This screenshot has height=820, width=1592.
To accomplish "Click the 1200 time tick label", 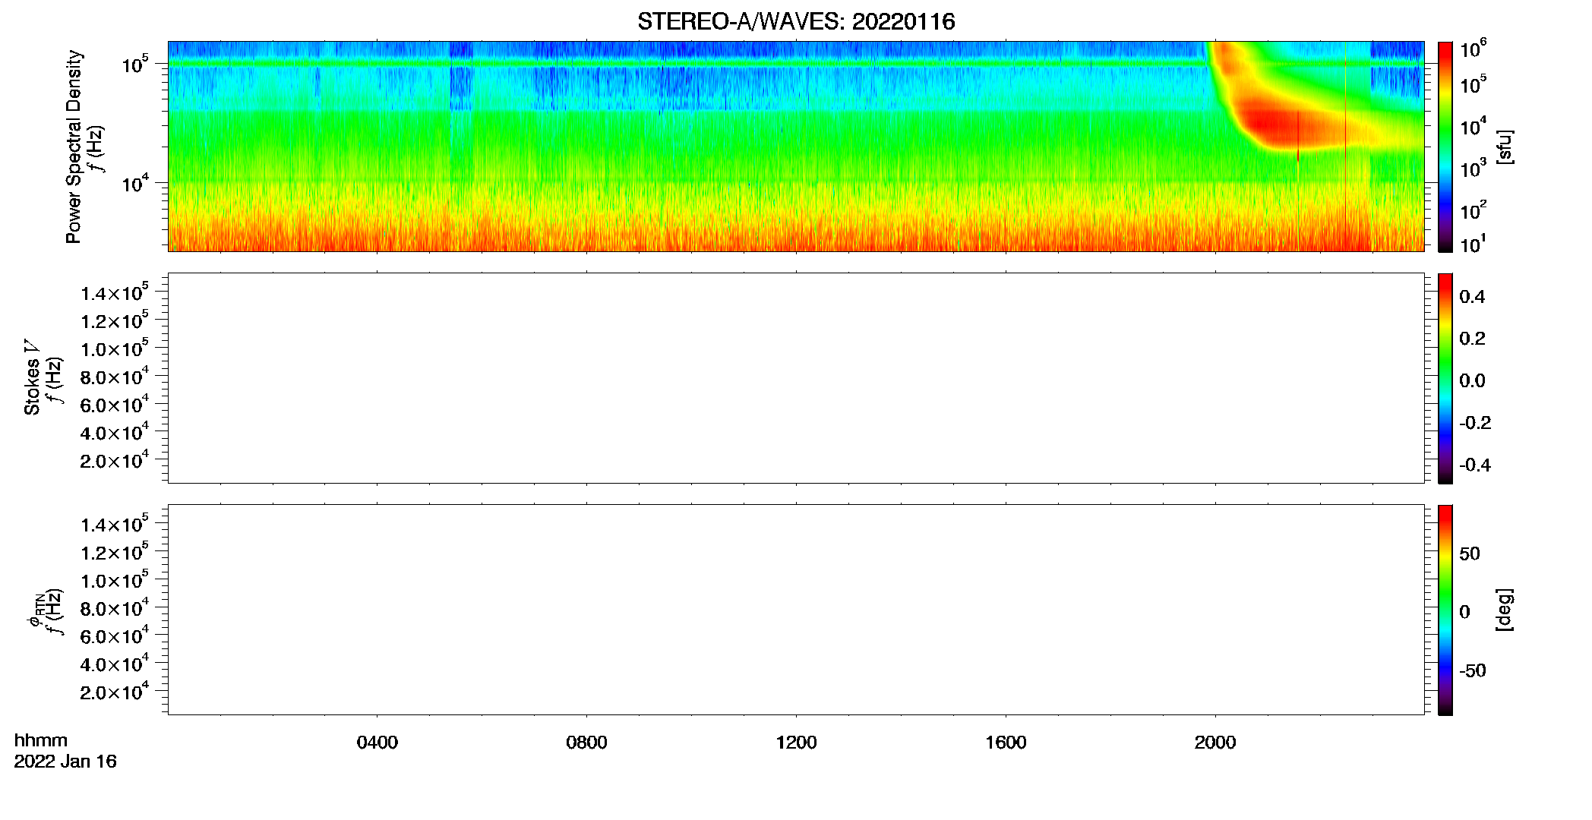I will click(796, 743).
